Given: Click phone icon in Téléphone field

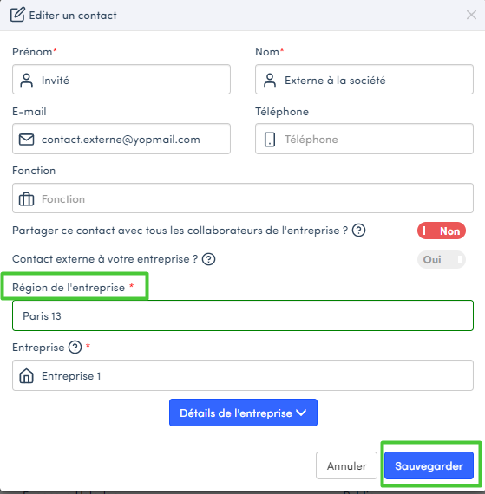Looking at the screenshot, I should [270, 140].
